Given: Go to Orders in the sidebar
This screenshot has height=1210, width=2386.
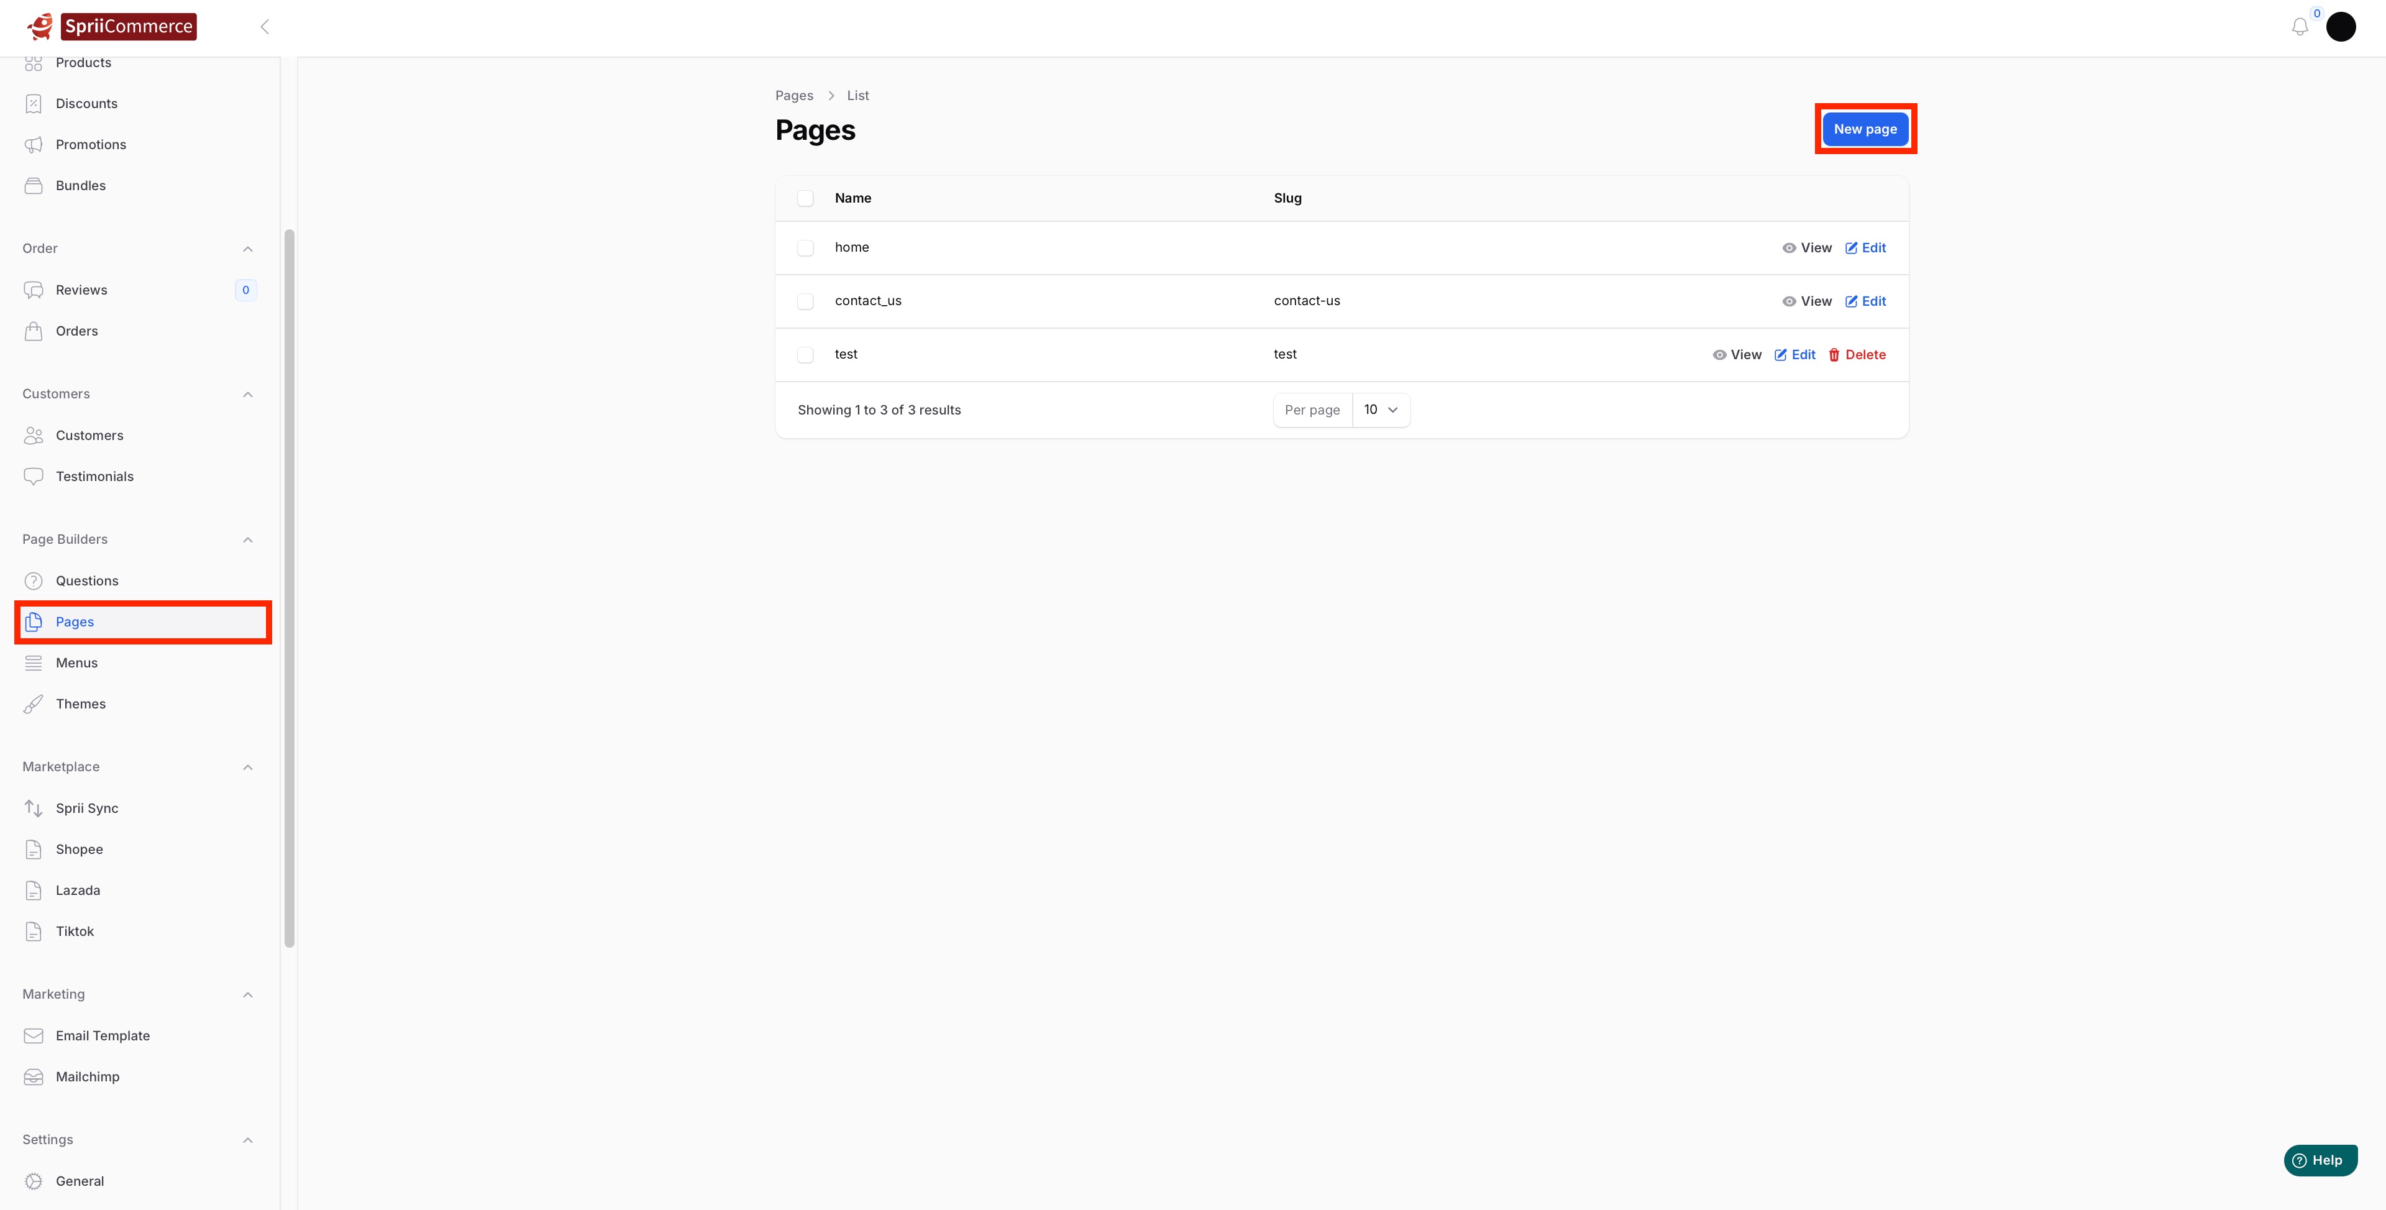Looking at the screenshot, I should (x=76, y=331).
